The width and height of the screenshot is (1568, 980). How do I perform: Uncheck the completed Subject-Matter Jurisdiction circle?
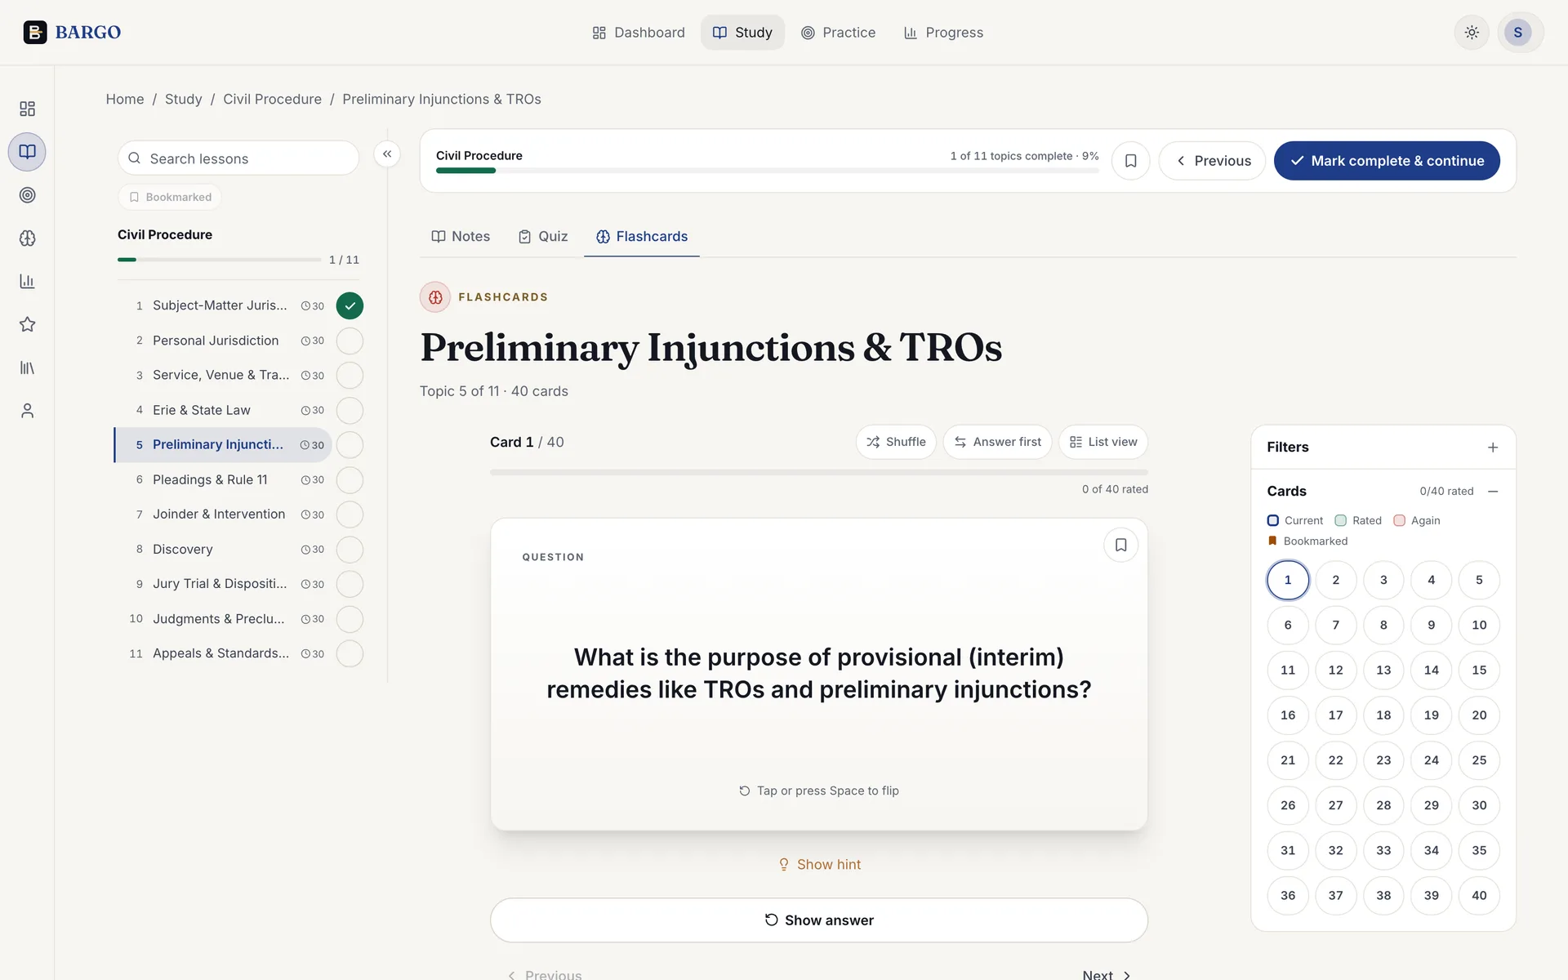pyautogui.click(x=350, y=305)
